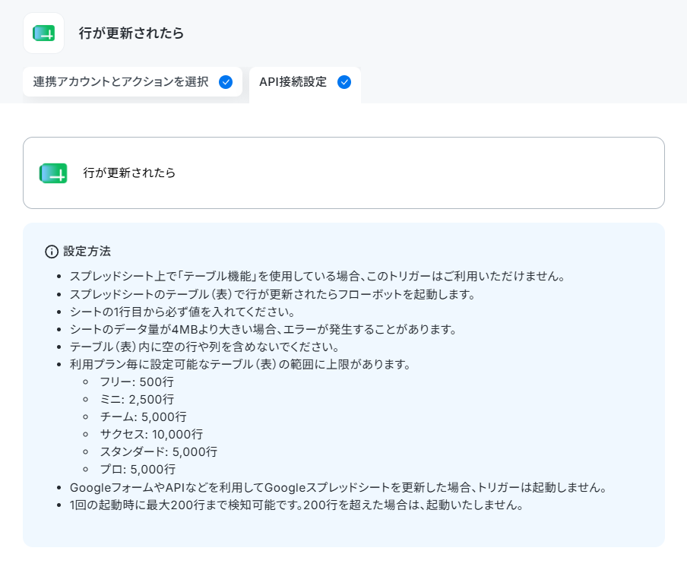This screenshot has height=570, width=687.
Task: Click the 行が更新されたら page title
Action: [131, 33]
